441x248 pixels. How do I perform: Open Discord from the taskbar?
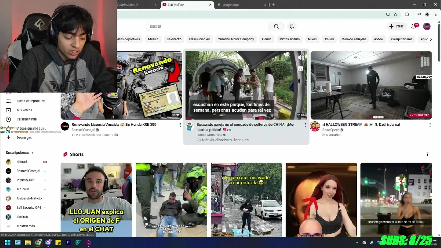click(48, 242)
